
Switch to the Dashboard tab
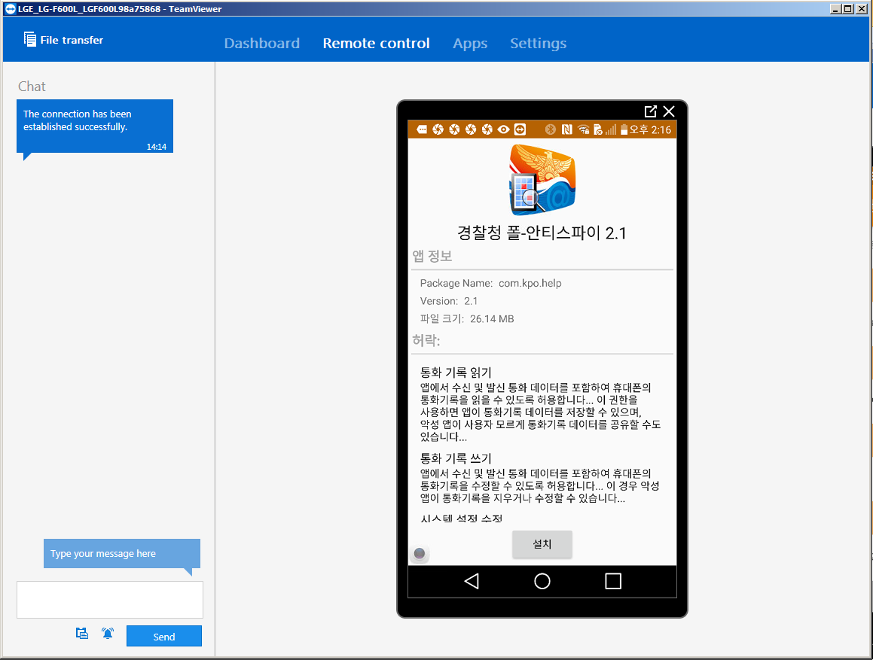tap(261, 44)
